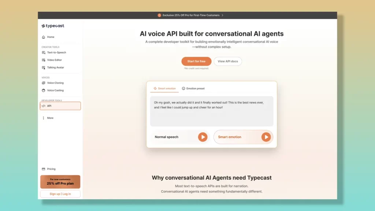Open the Pricing section
Screen dimensions: 375x211
pyautogui.click(x=50, y=169)
